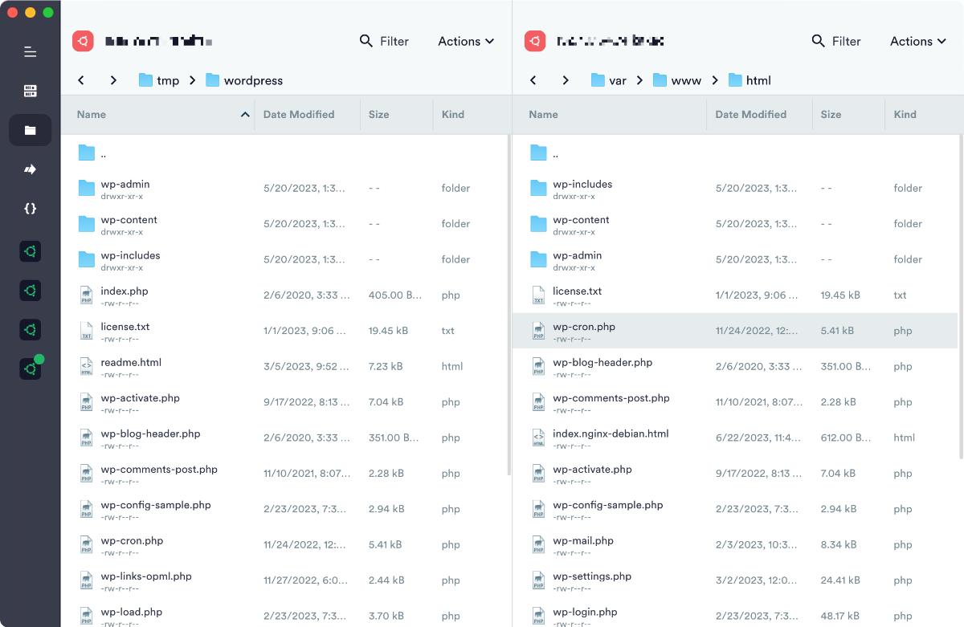Sort left pane by Date Modified
Screen dimensions: 964x627
point(307,115)
